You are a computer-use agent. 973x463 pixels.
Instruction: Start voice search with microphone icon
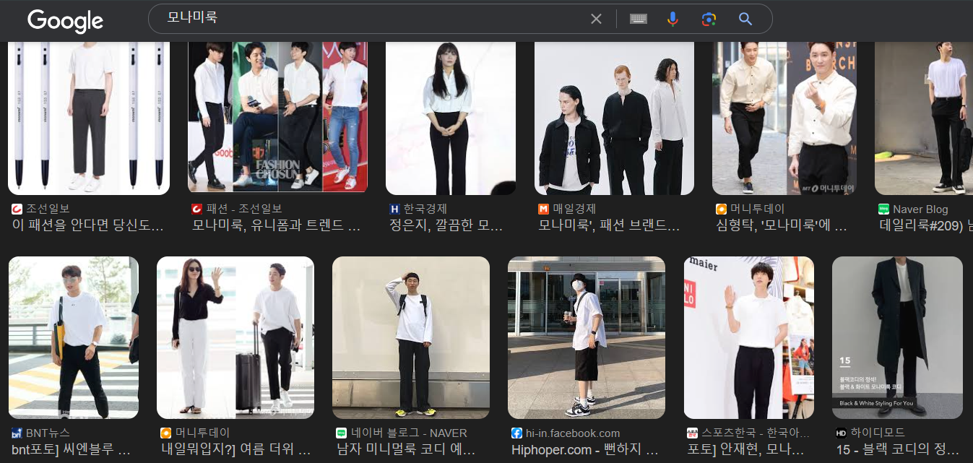[x=673, y=19]
